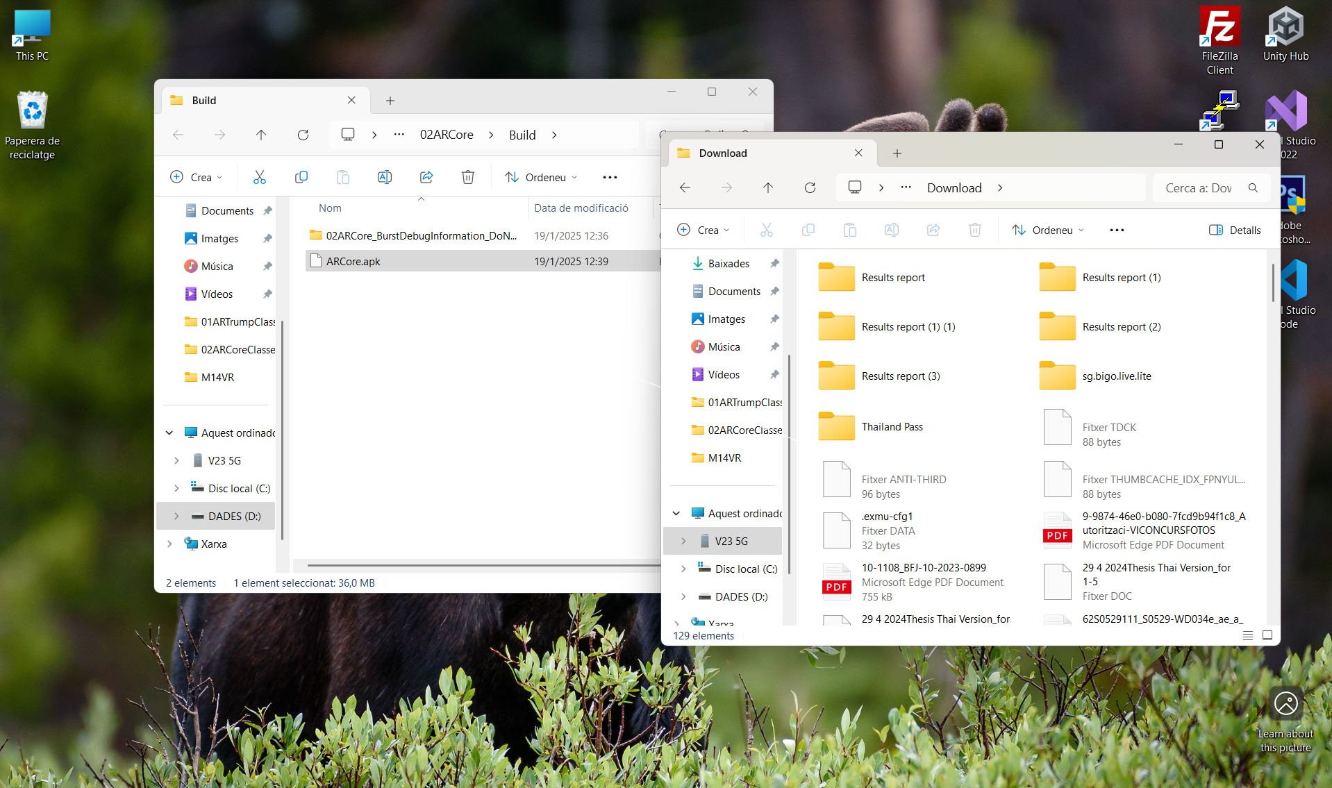Add a new tab in Download window
Screen dimensions: 1332x788
point(897,153)
